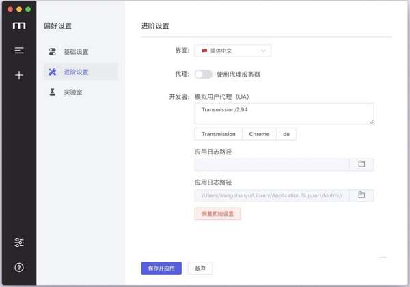Open the 界面 language dropdown
The image size is (410, 287).
(x=233, y=51)
